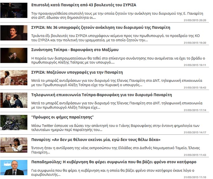Open headline "Παναρίτη: «Αν δεν με θέλουν εκείνοι μία"
Image resolution: width=213 pixels, height=179 pixels.
pyautogui.click(x=96, y=139)
